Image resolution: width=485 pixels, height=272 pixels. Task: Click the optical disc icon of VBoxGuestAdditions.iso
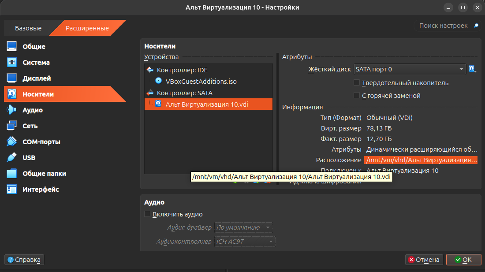(158, 81)
